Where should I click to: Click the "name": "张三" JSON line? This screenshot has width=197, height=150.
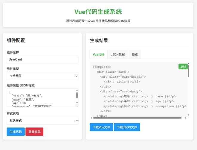(23, 100)
